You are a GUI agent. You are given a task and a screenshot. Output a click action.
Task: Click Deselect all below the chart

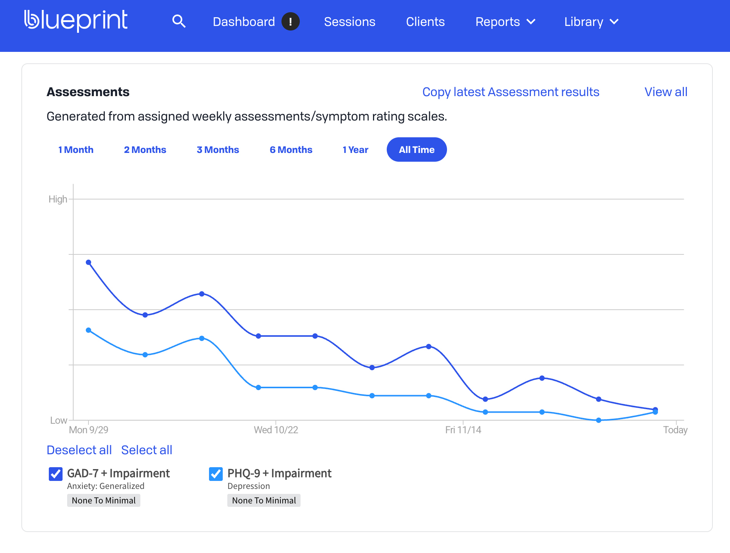point(79,450)
